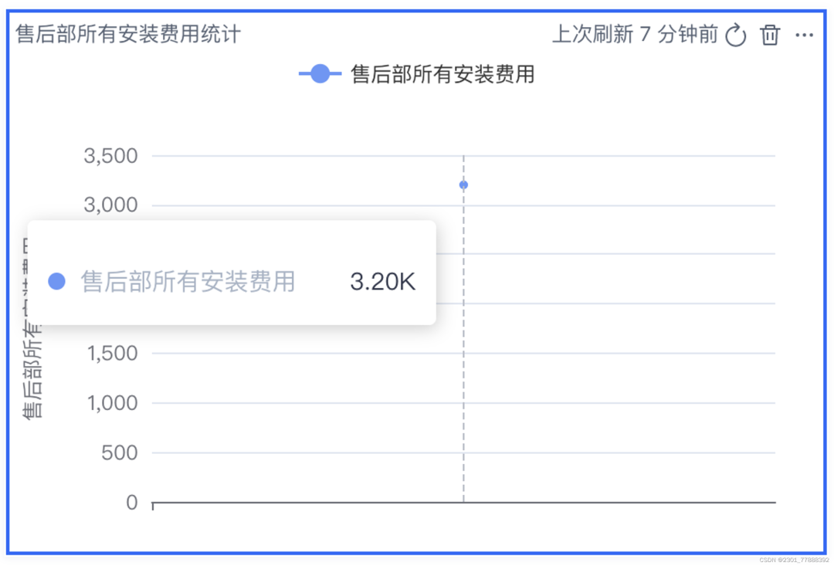Screen dimensions: 834x566
Task: Toggle the 售后部所有安装费用 legend series
Action: pyautogui.click(x=442, y=74)
